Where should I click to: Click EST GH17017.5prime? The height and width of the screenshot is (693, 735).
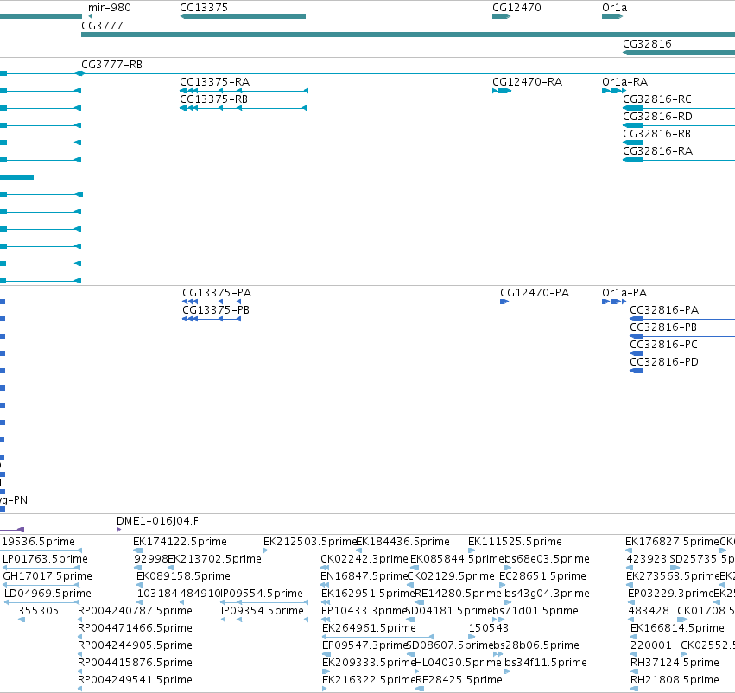pos(48,576)
